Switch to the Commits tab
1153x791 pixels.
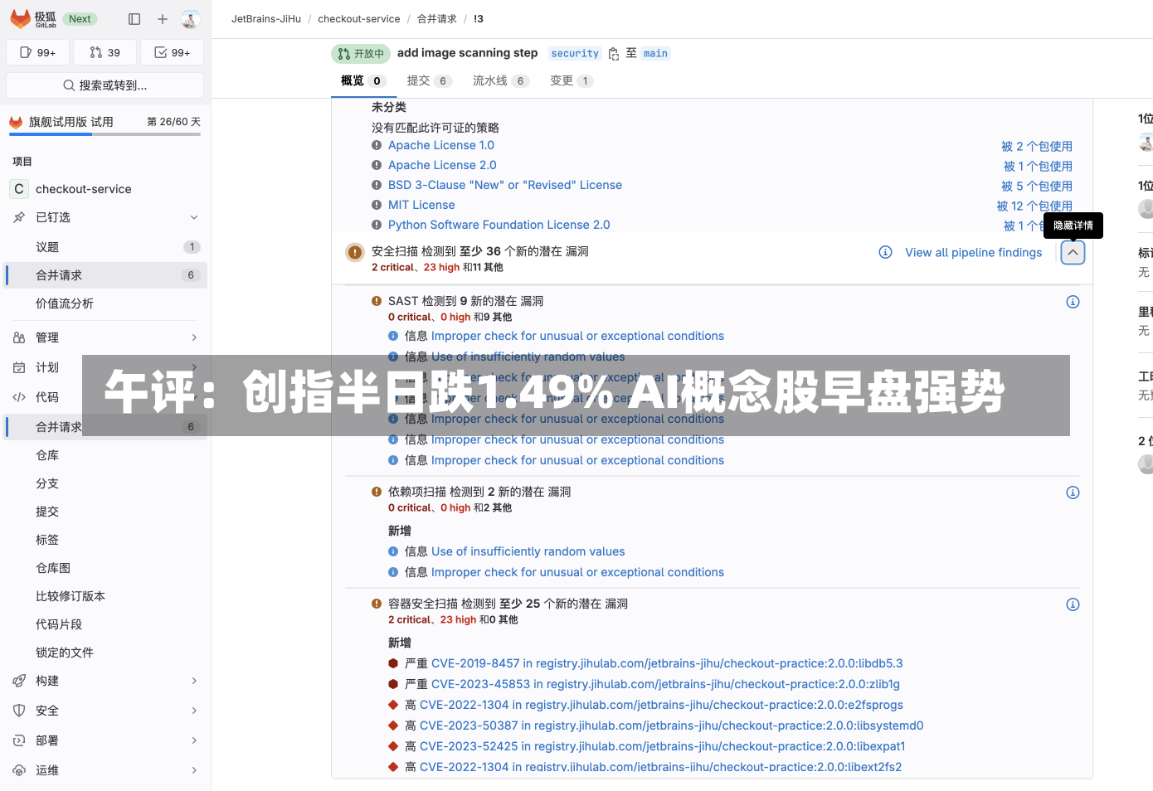[x=428, y=80]
